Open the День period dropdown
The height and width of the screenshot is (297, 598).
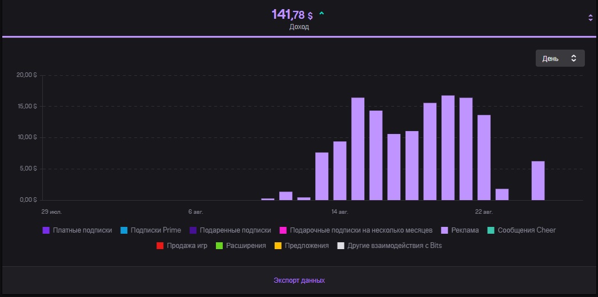pyautogui.click(x=560, y=58)
